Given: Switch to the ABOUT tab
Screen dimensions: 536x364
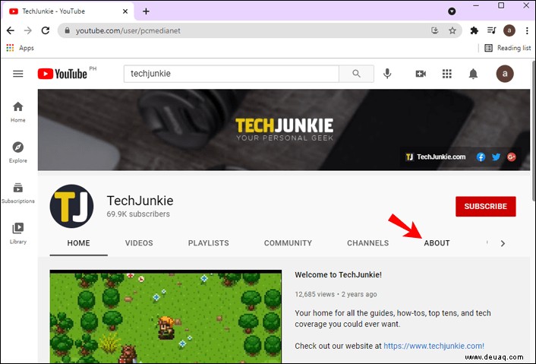Looking at the screenshot, I should point(437,243).
